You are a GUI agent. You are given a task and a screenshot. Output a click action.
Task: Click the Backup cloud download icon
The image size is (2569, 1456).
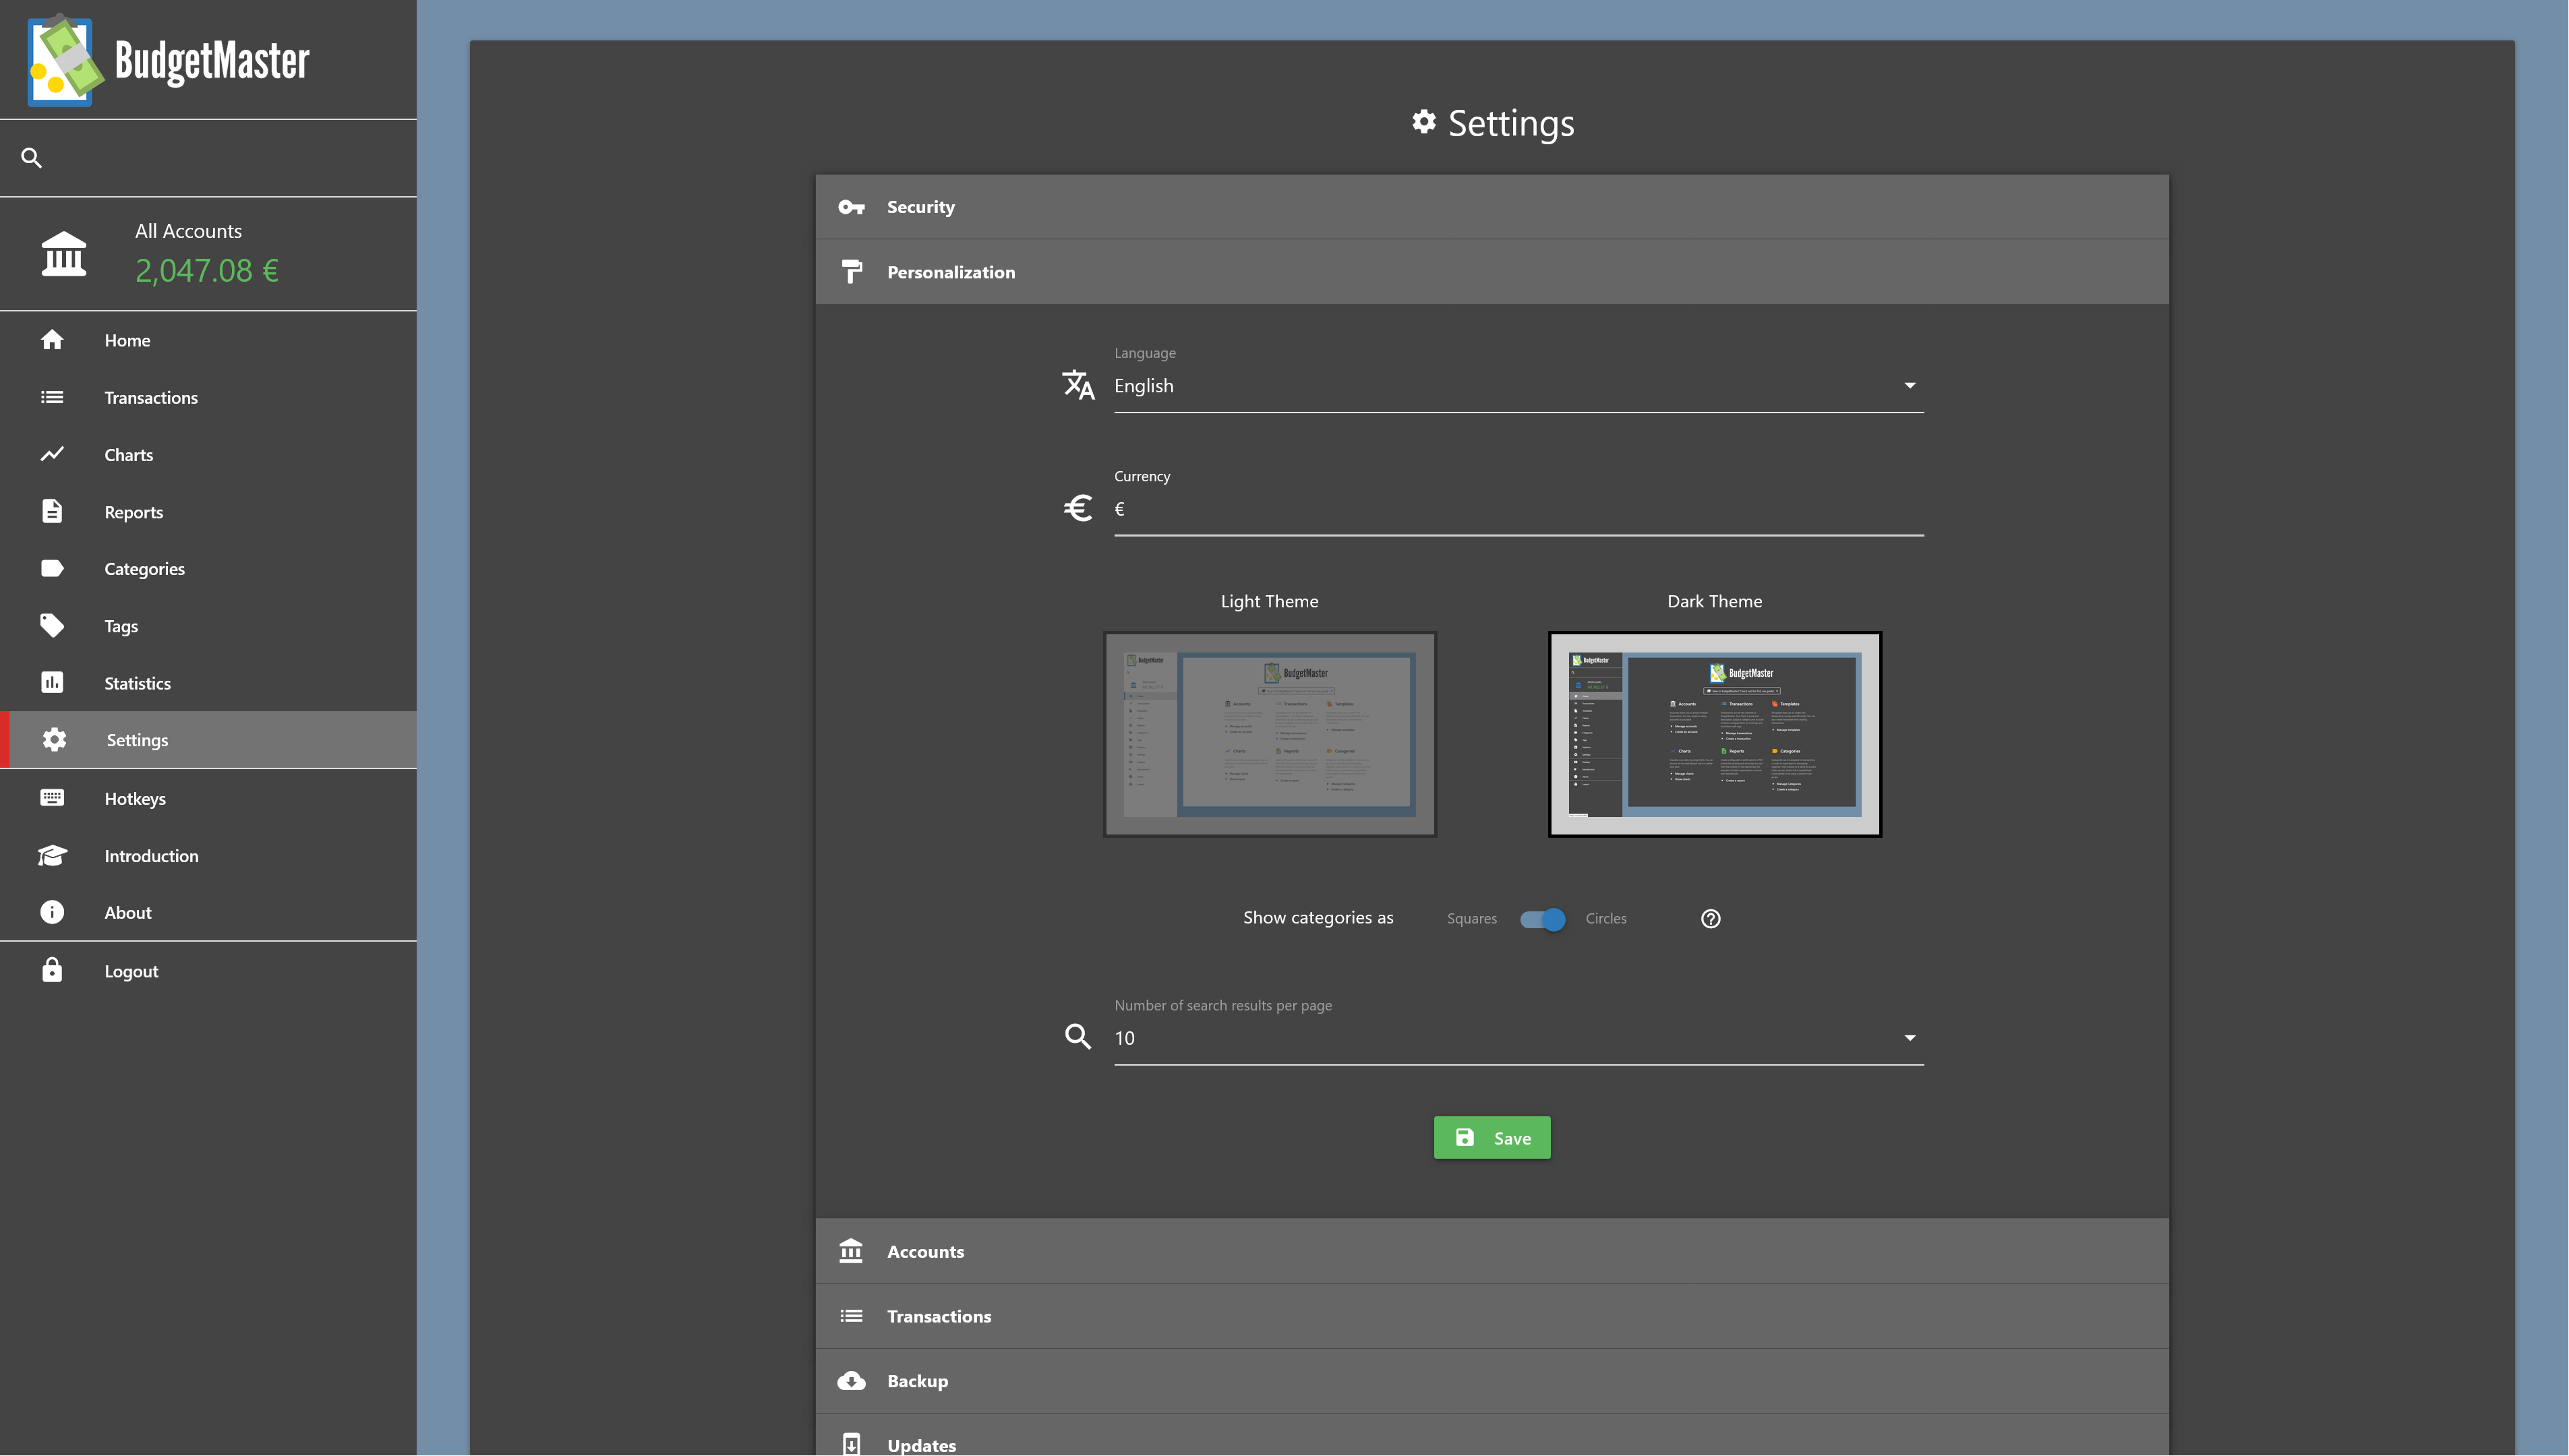(851, 1380)
